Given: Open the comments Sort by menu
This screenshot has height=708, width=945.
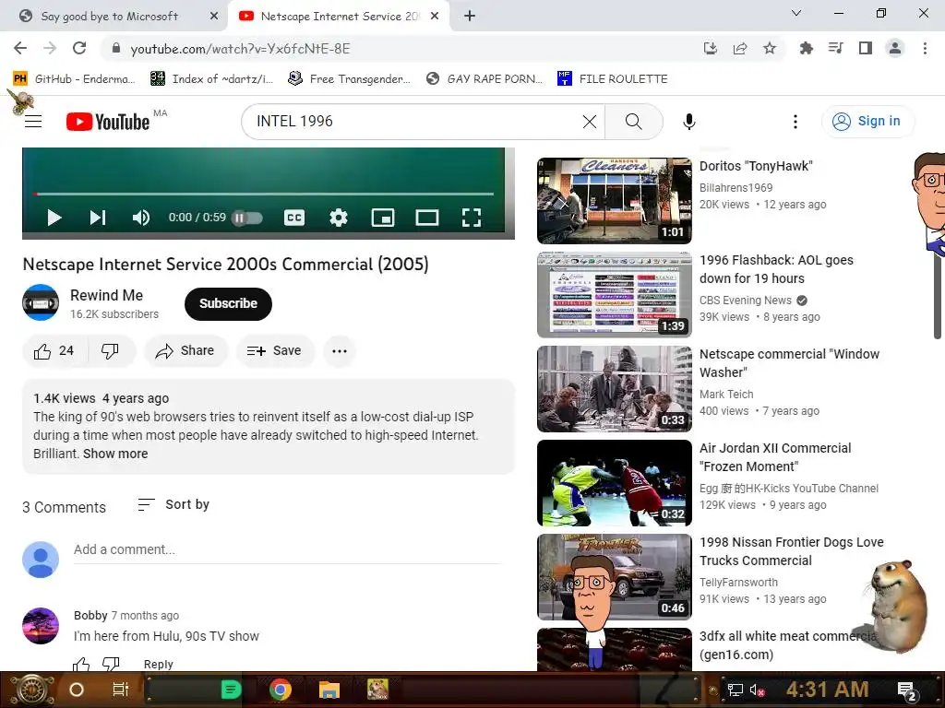Looking at the screenshot, I should click(173, 504).
